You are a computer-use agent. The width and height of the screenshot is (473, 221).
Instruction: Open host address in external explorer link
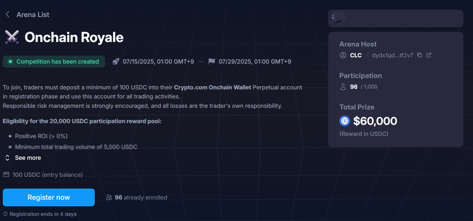(429, 55)
